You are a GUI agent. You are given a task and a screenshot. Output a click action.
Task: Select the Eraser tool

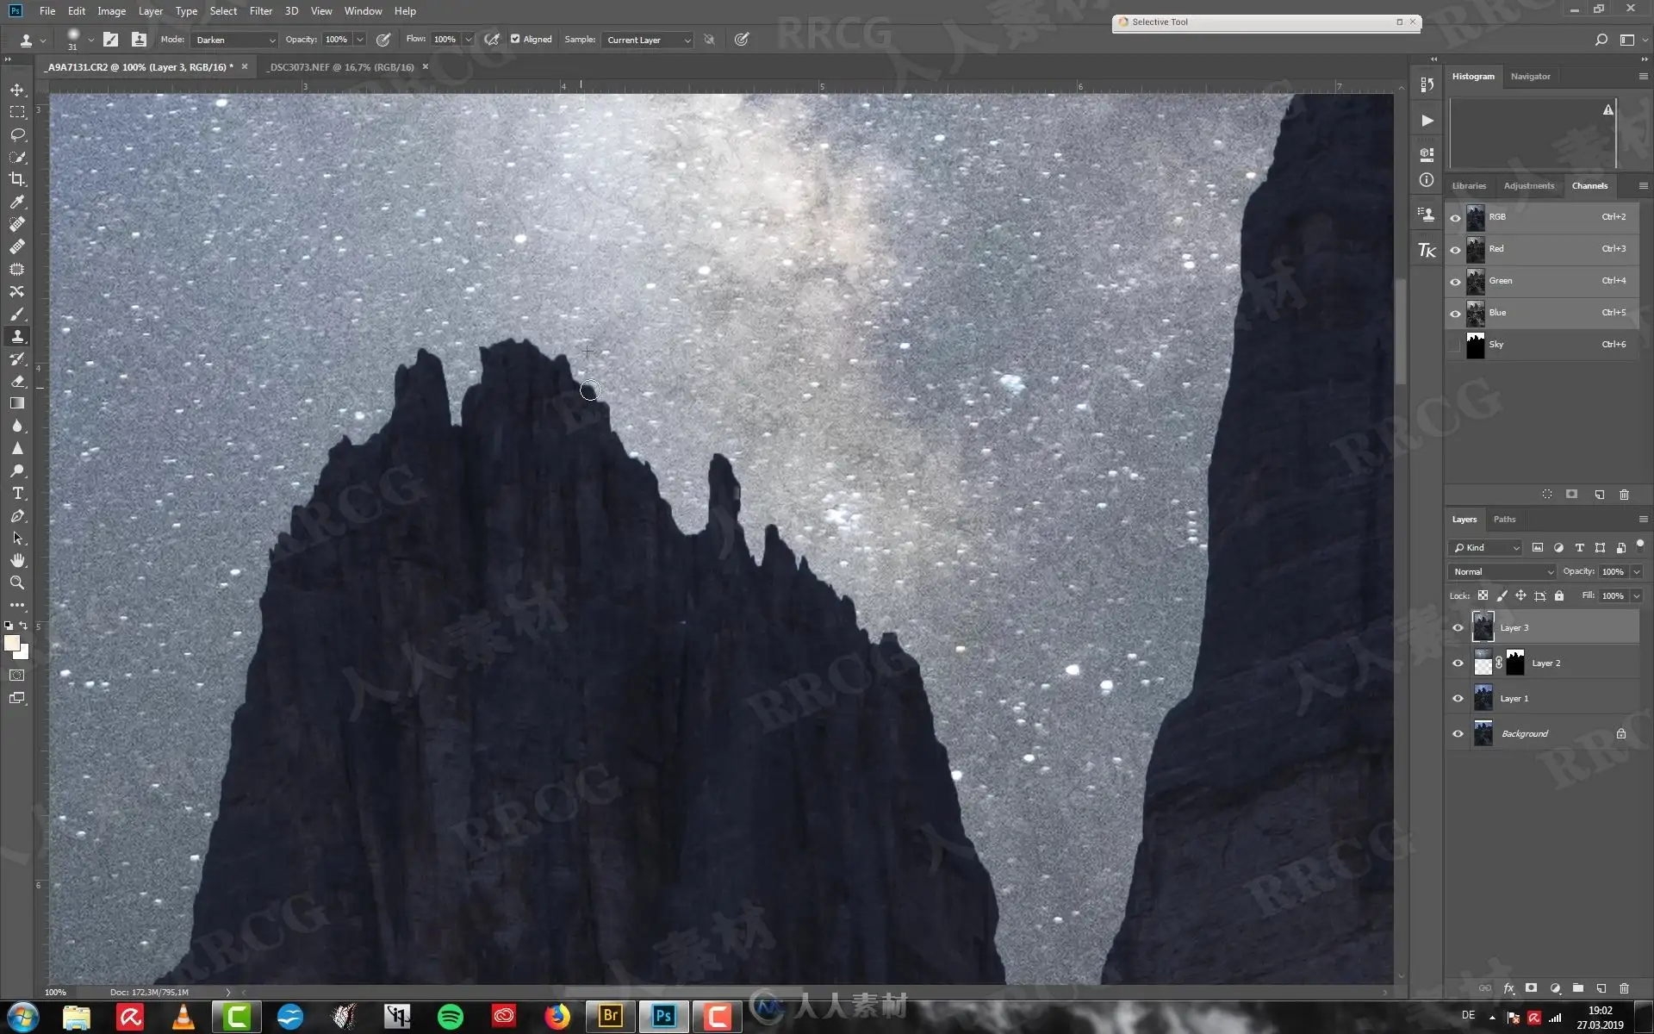(x=17, y=381)
